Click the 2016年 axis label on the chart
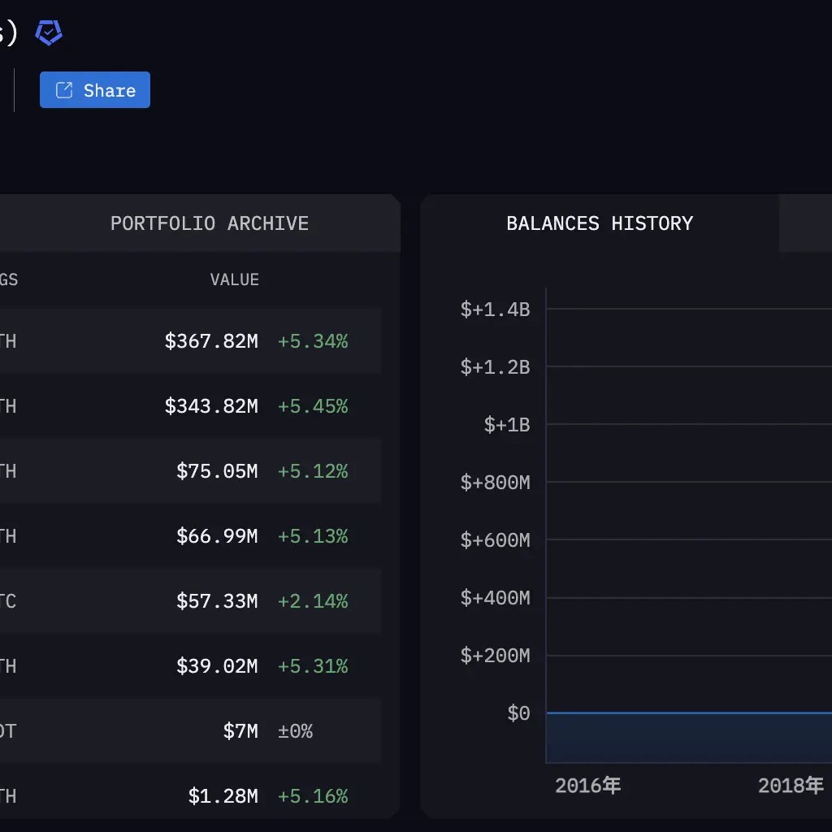 coord(587,785)
